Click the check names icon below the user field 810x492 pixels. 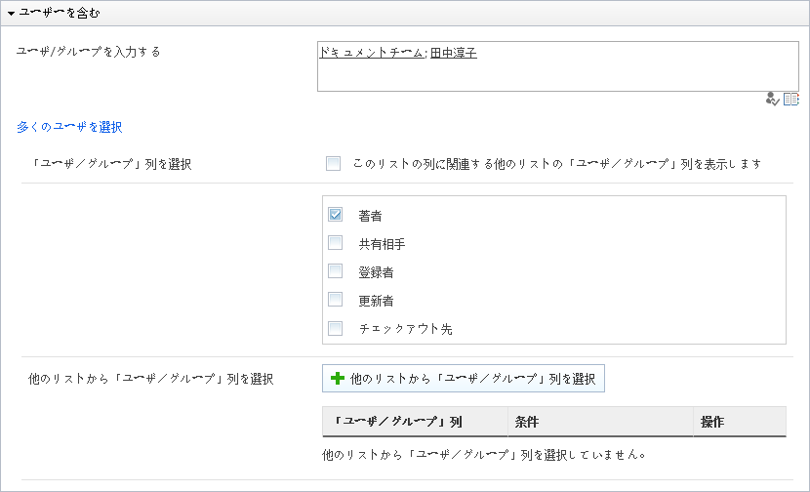pos(772,100)
